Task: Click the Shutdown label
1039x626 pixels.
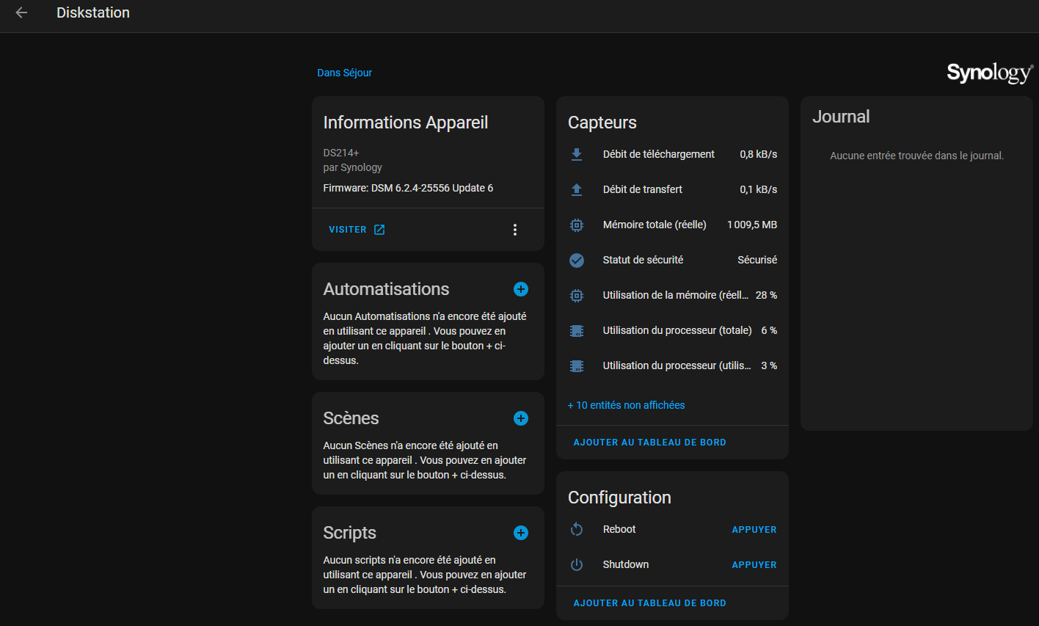Action: tap(626, 564)
